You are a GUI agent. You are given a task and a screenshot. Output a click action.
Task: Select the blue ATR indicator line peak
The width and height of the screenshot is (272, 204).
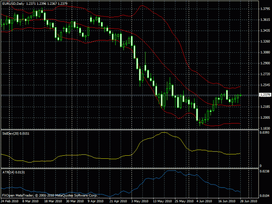171,171
